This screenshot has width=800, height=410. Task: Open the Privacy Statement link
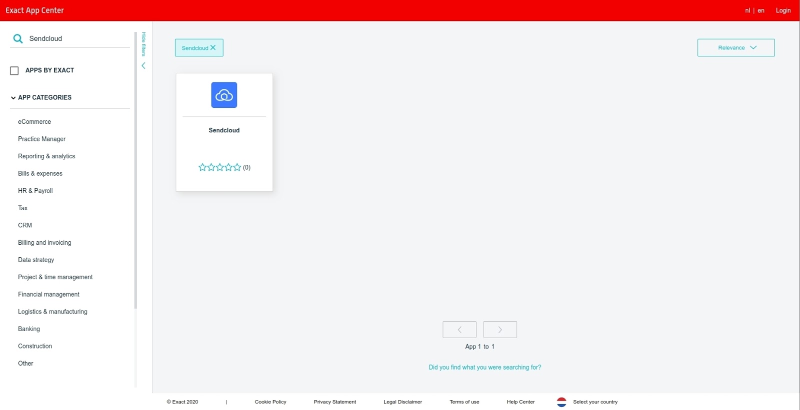click(335, 402)
